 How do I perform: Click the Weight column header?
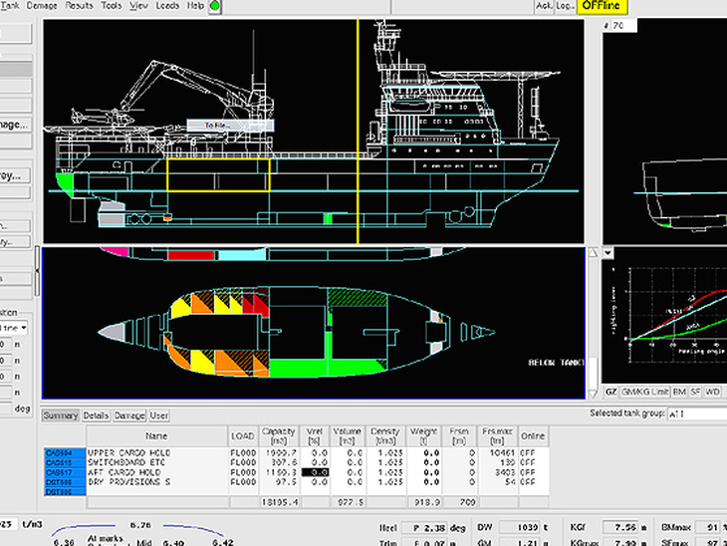click(424, 436)
